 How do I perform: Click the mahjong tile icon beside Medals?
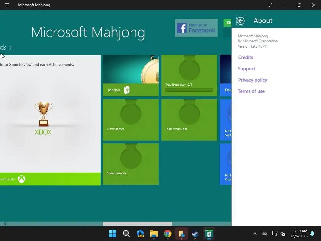(127, 90)
